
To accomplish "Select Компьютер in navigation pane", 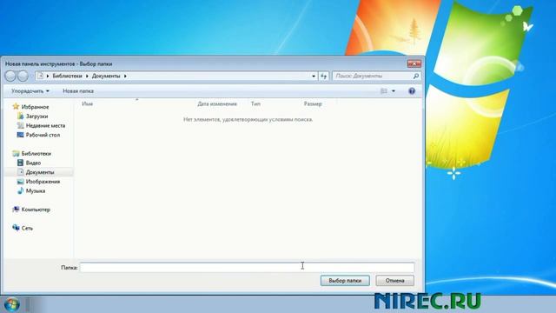I will coord(36,210).
